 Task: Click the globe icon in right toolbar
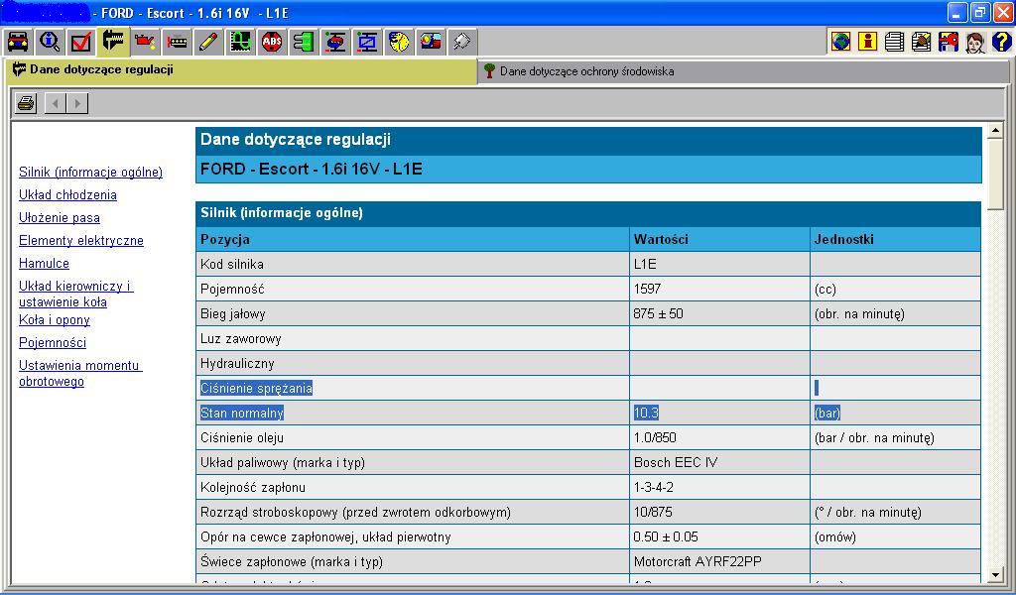(841, 42)
